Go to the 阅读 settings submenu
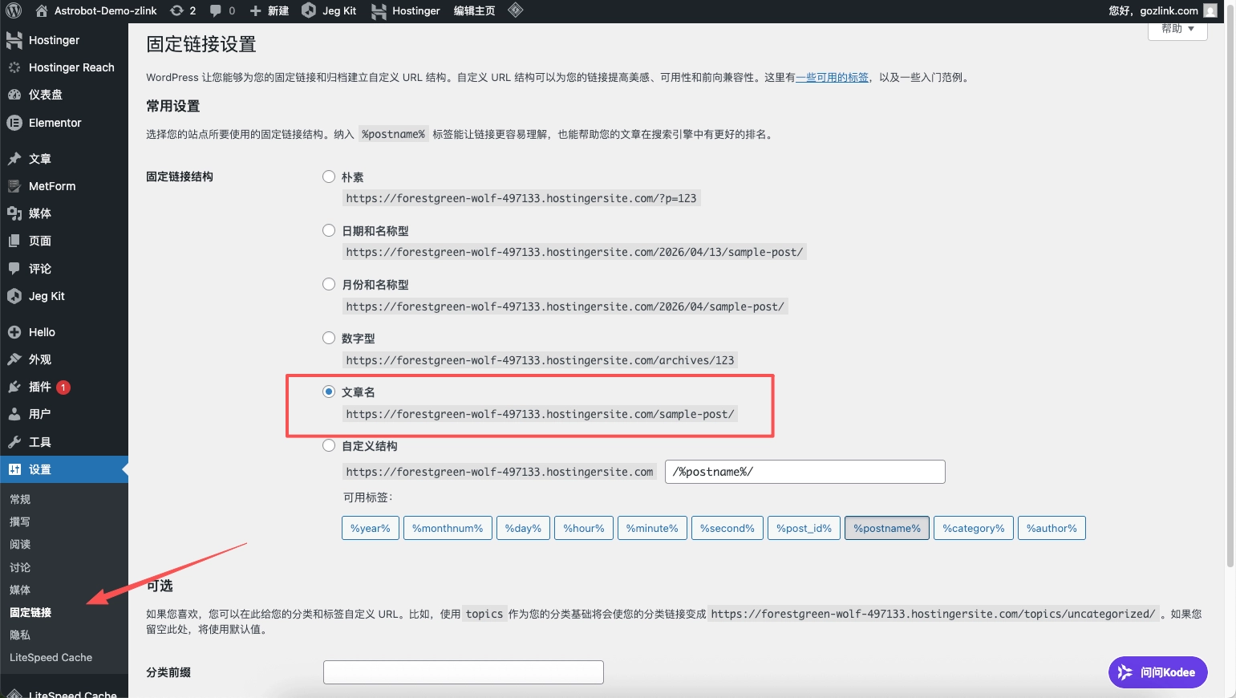Viewport: 1236px width, 698px height. (20, 544)
